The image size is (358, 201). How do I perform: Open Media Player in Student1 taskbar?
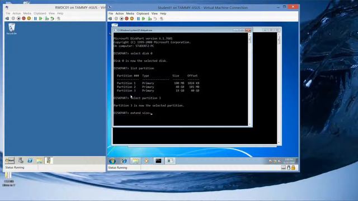pyautogui.click(x=147, y=161)
